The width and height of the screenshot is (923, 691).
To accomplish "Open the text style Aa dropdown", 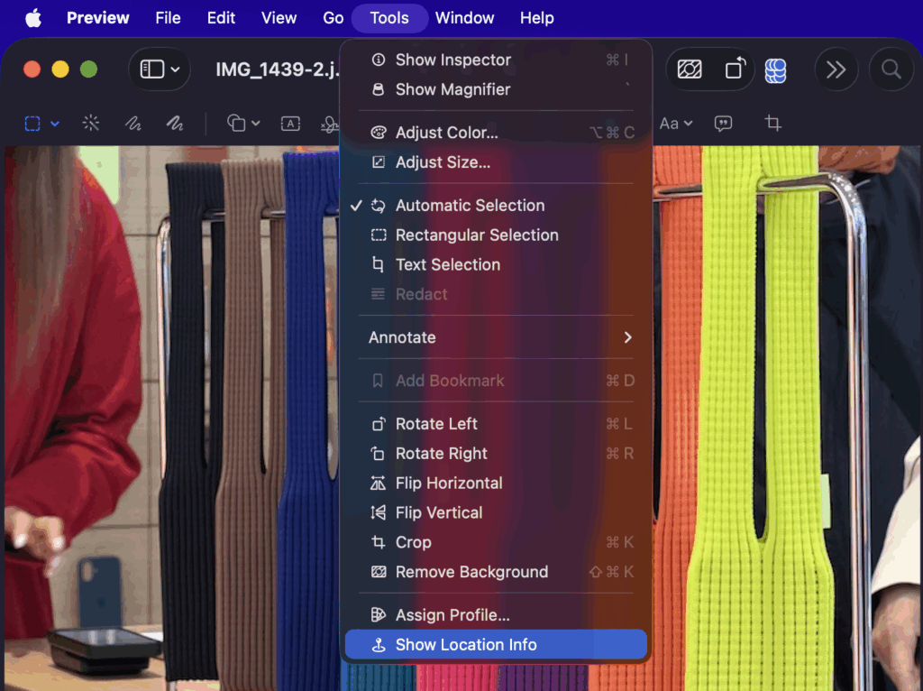I will click(675, 124).
